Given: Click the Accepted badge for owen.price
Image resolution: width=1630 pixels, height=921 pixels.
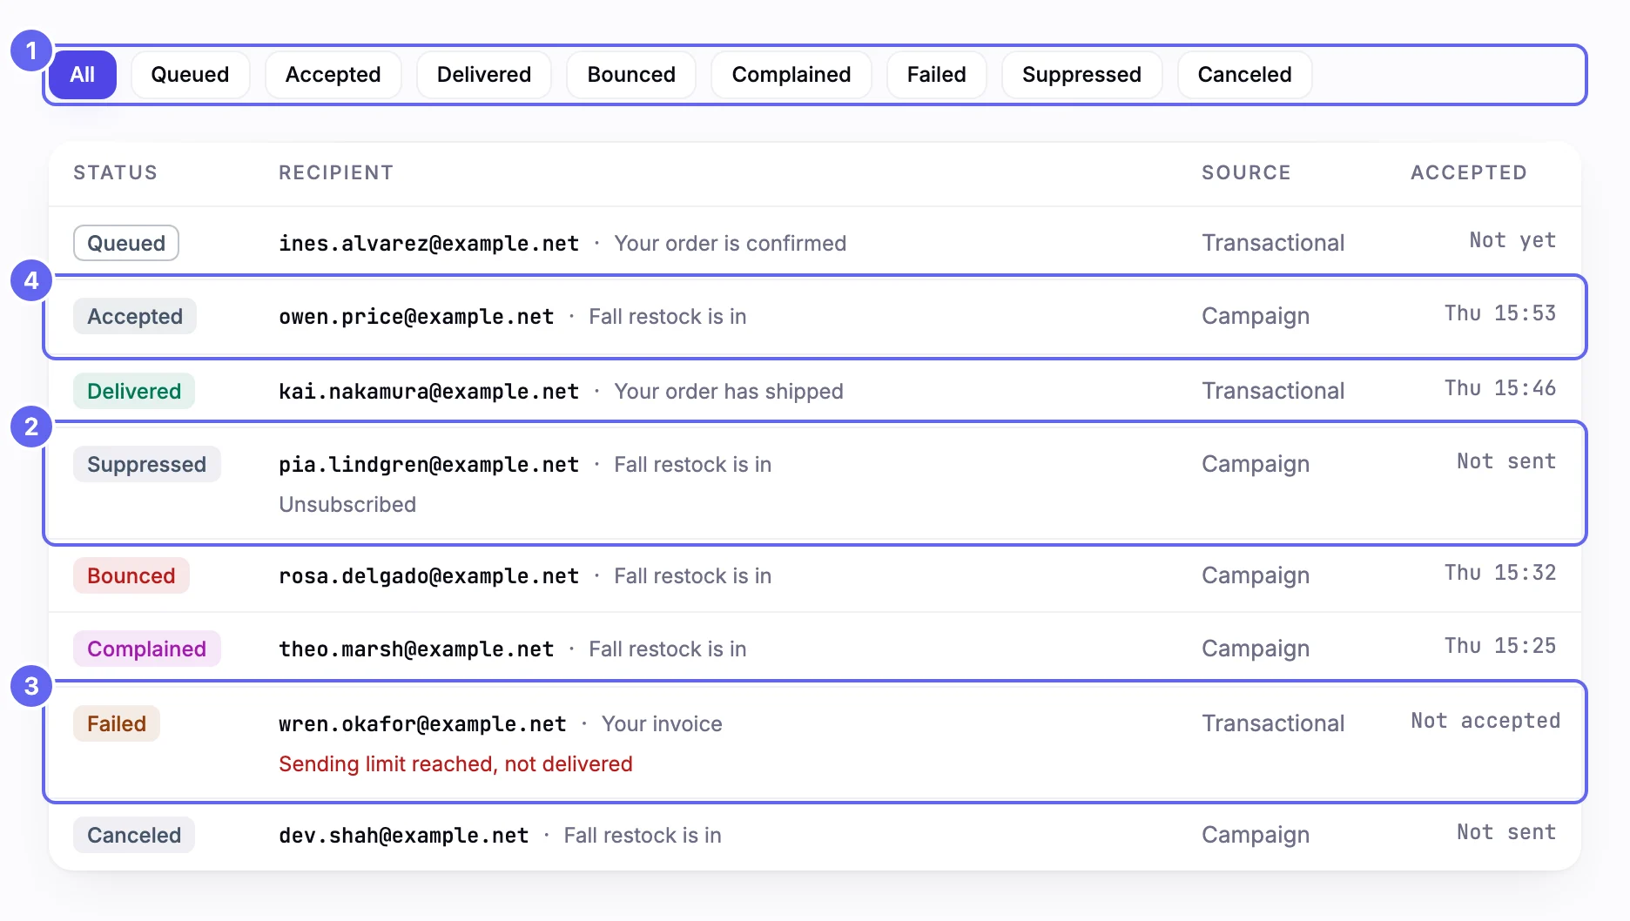Looking at the screenshot, I should tap(135, 316).
